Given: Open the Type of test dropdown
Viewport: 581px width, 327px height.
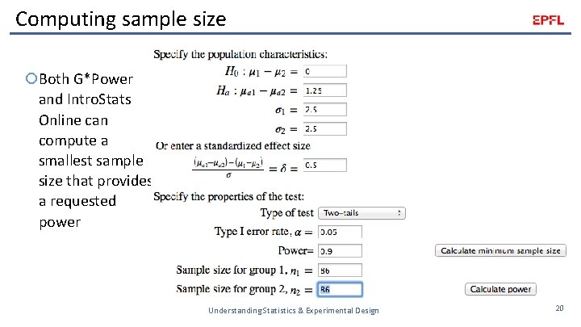Looking at the screenshot, I should tap(361, 213).
